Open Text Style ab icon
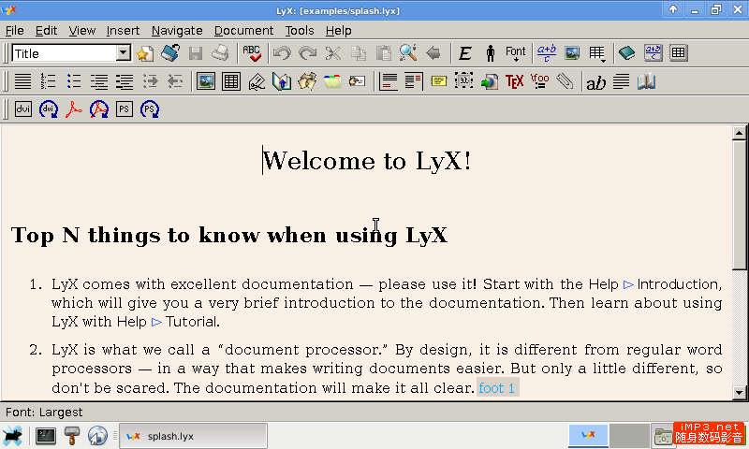Viewport: 749px width, 449px height. (595, 83)
